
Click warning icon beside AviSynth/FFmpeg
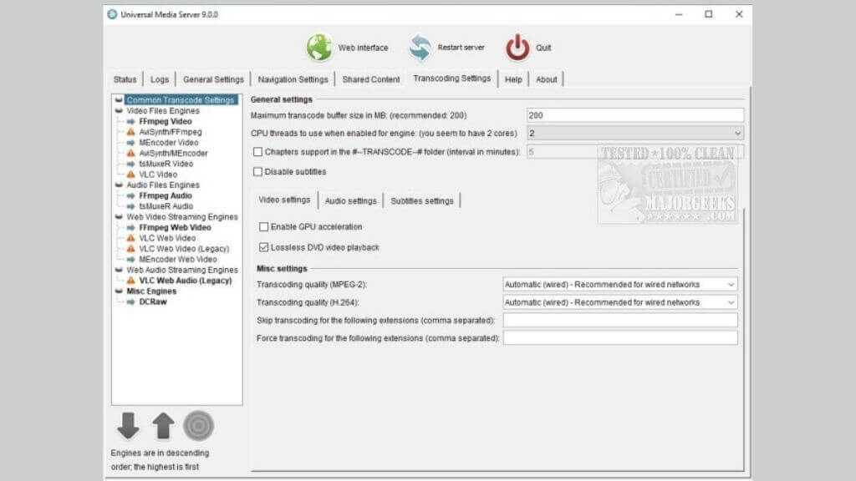coord(131,132)
